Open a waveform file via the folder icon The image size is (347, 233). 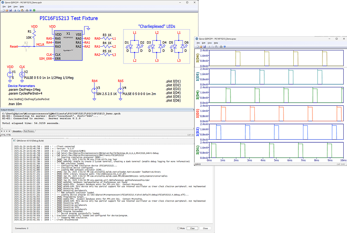coord(201,47)
